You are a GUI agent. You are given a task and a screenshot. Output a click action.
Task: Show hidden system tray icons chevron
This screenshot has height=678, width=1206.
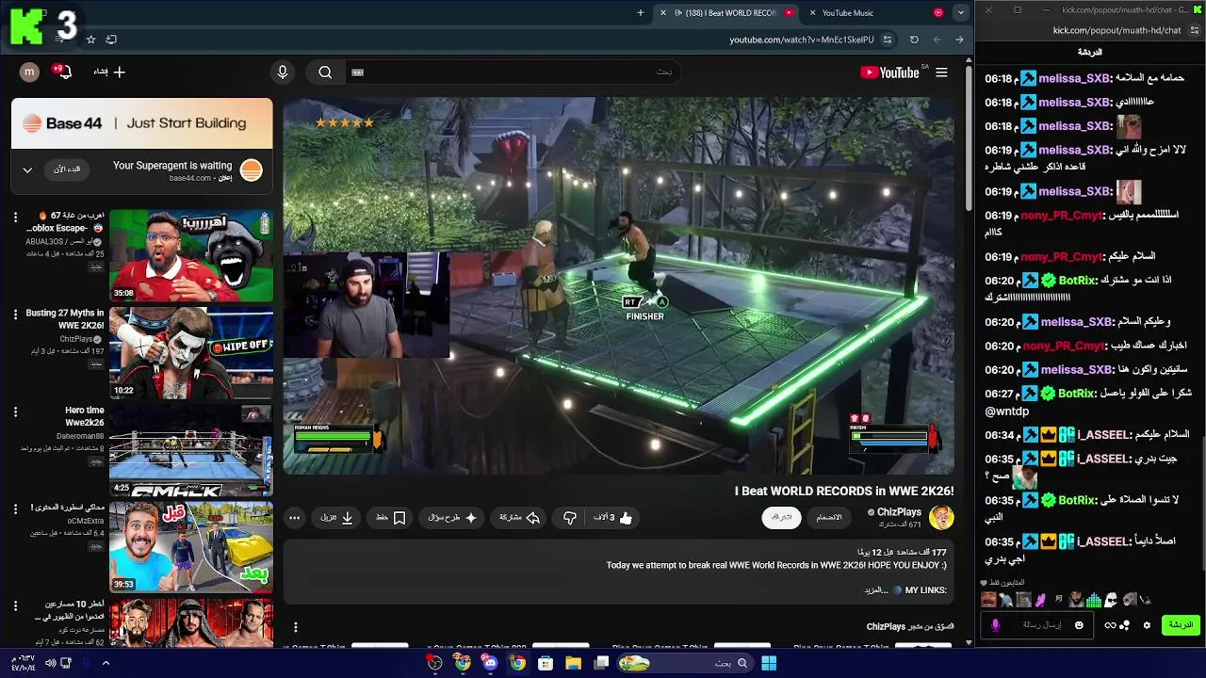[106, 663]
